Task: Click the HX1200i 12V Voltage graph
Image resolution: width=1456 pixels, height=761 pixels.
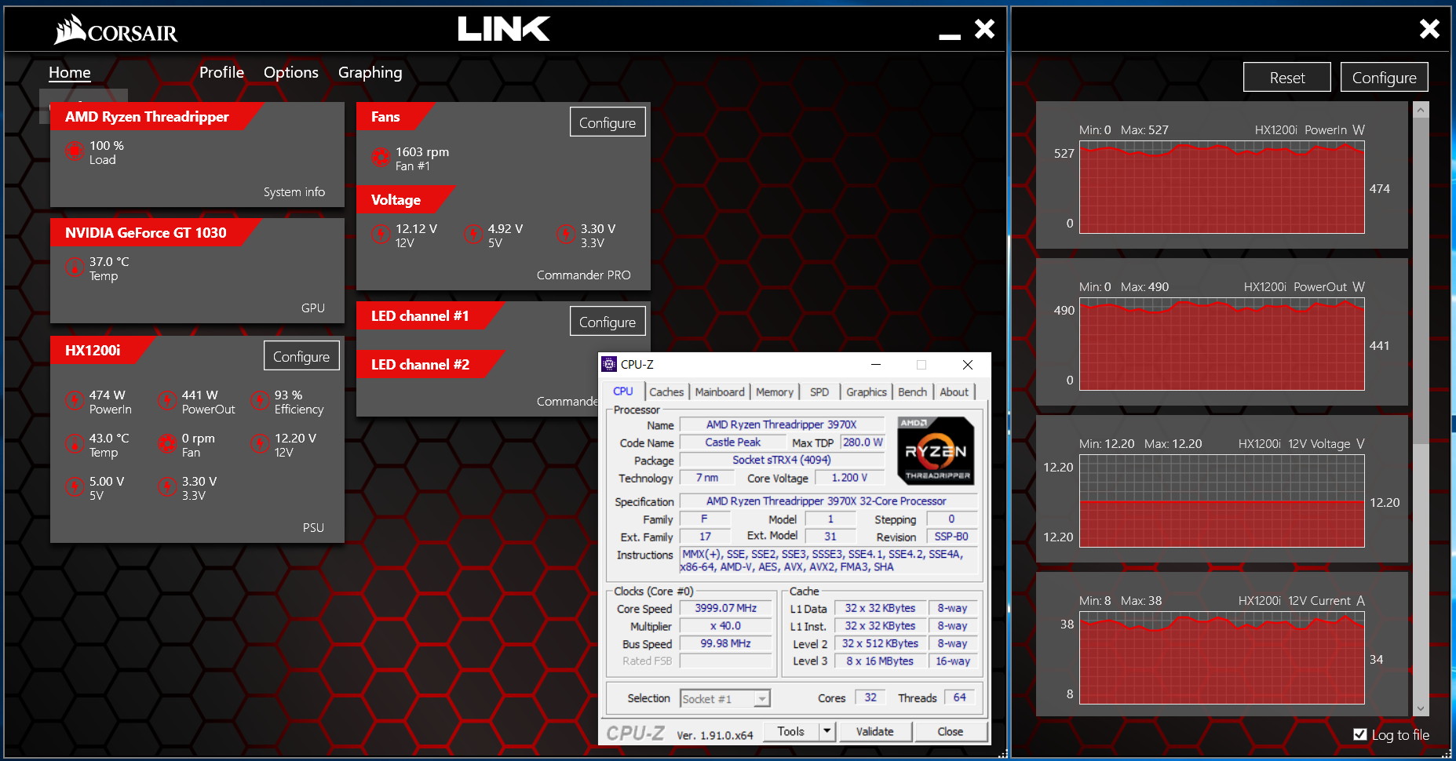Action: pos(1222,501)
